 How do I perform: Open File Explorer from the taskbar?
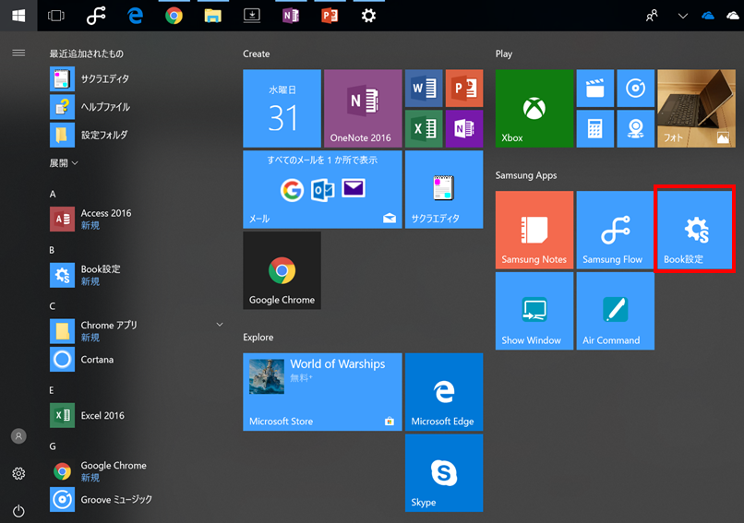(212, 16)
